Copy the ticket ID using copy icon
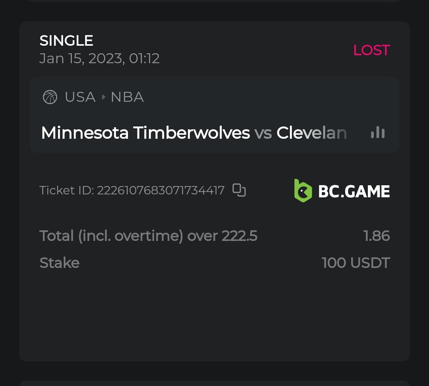This screenshot has height=386, width=429. click(x=239, y=190)
